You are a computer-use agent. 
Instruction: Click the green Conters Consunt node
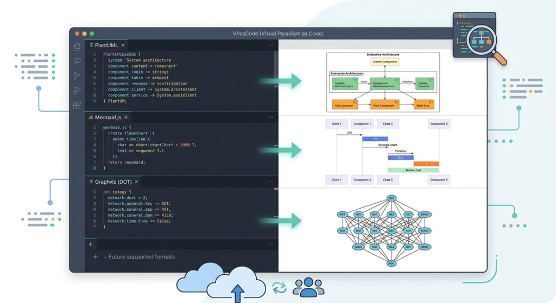click(x=425, y=84)
